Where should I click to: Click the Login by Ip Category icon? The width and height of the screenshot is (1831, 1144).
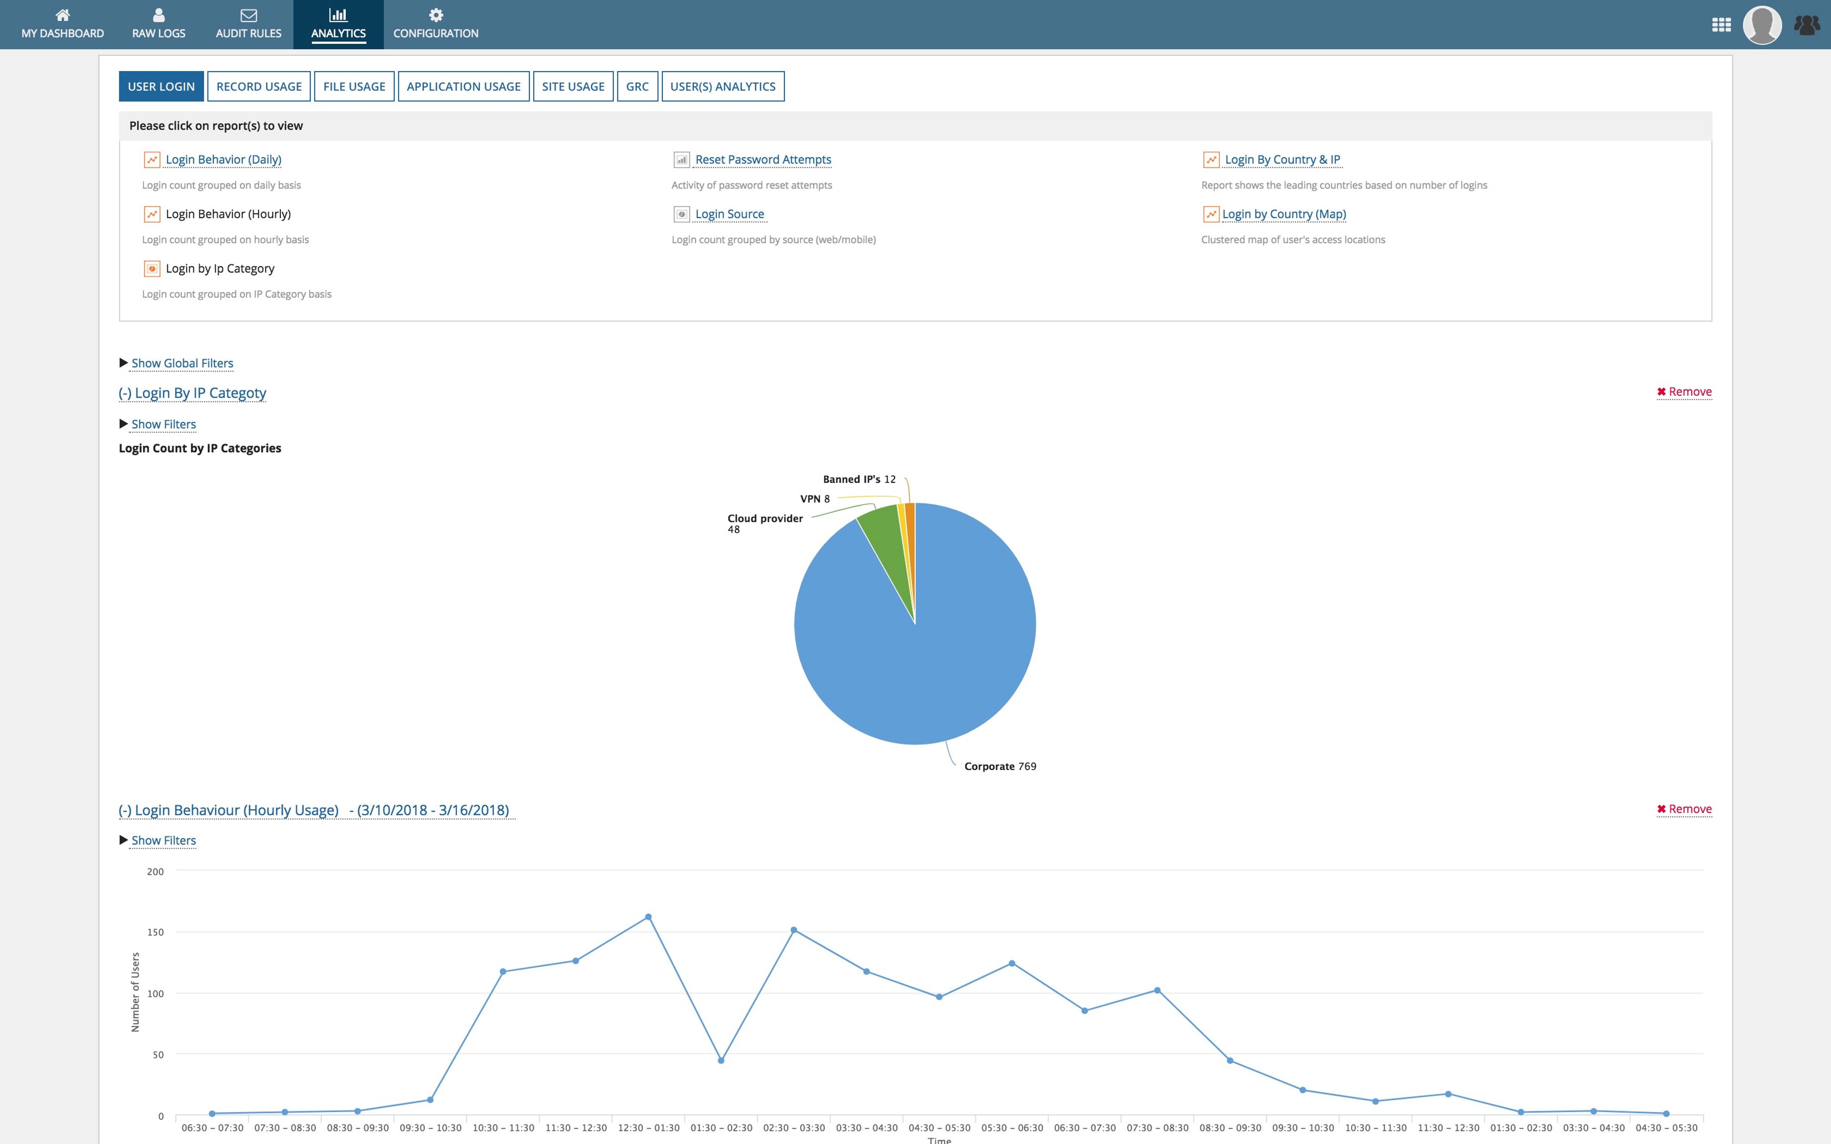[x=152, y=268]
